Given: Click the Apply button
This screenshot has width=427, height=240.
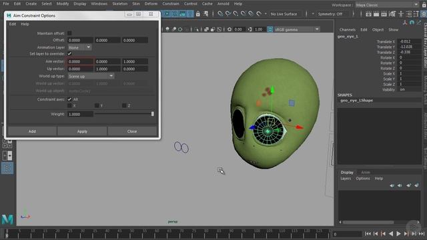Looking at the screenshot, I should click(x=82, y=131).
